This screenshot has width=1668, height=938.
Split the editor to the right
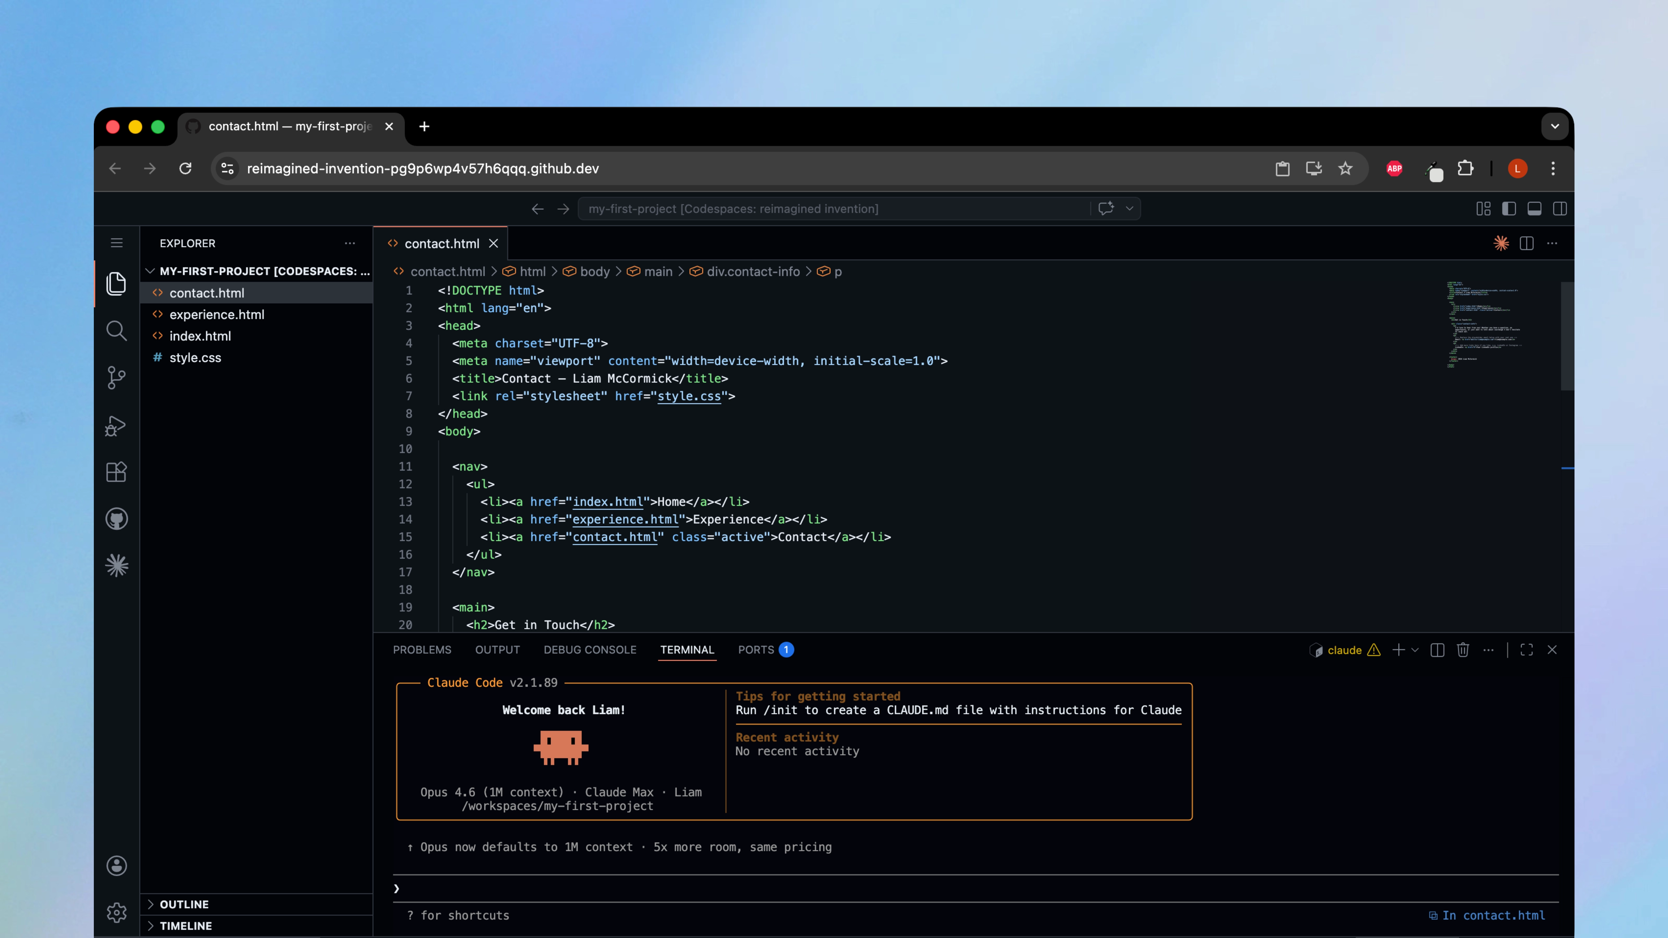[x=1526, y=243]
